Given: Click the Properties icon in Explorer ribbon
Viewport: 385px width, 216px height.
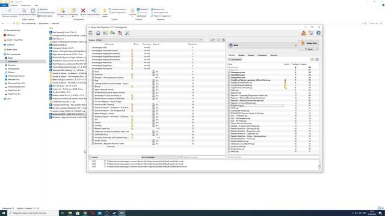Looking at the screenshot, I should click(x=132, y=10).
